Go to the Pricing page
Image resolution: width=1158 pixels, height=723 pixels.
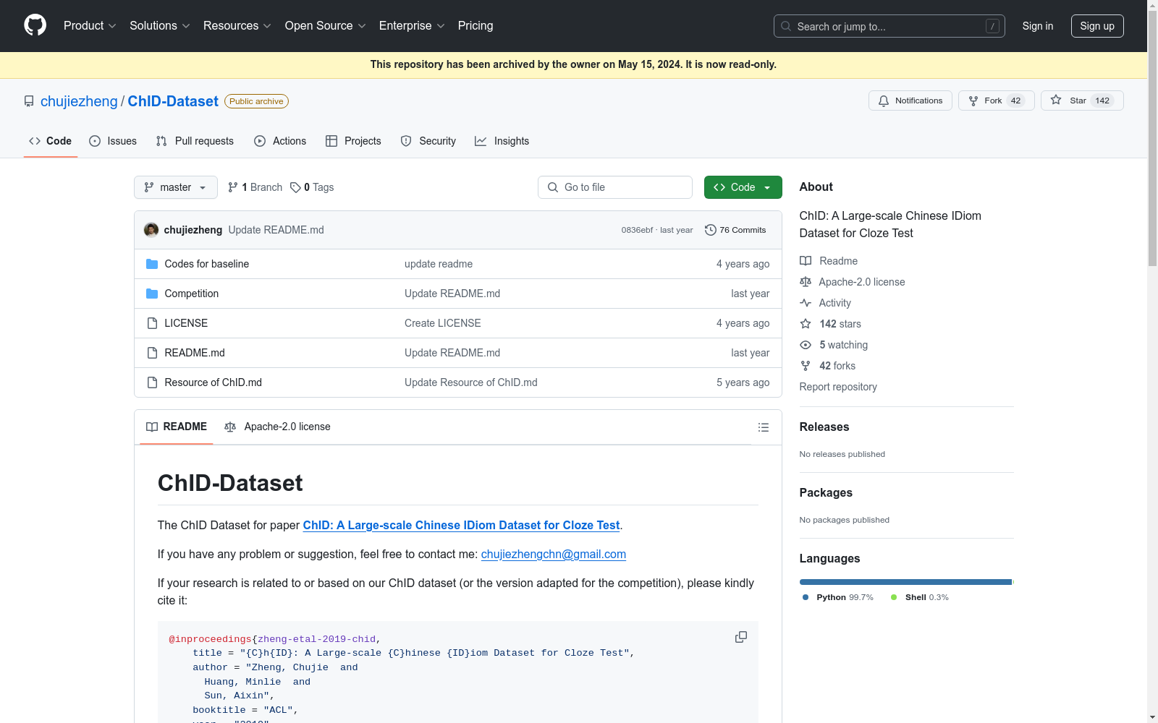476,26
